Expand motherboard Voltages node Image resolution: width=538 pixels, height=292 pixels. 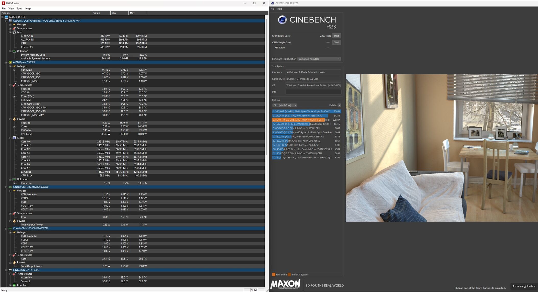click(10, 25)
